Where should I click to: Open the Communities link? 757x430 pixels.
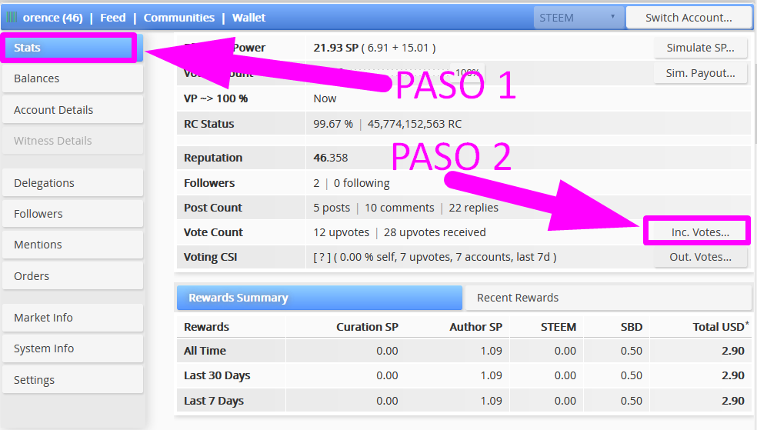(x=179, y=18)
